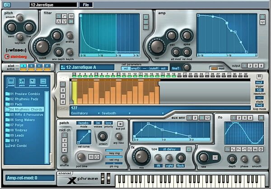Click the browser list scrollbar
The image size is (271, 189).
[x=47, y=127]
